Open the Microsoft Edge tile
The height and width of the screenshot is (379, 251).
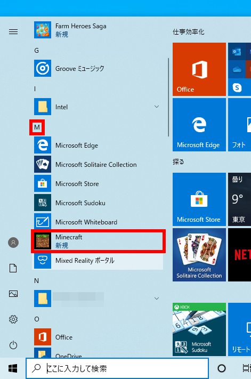point(199,125)
